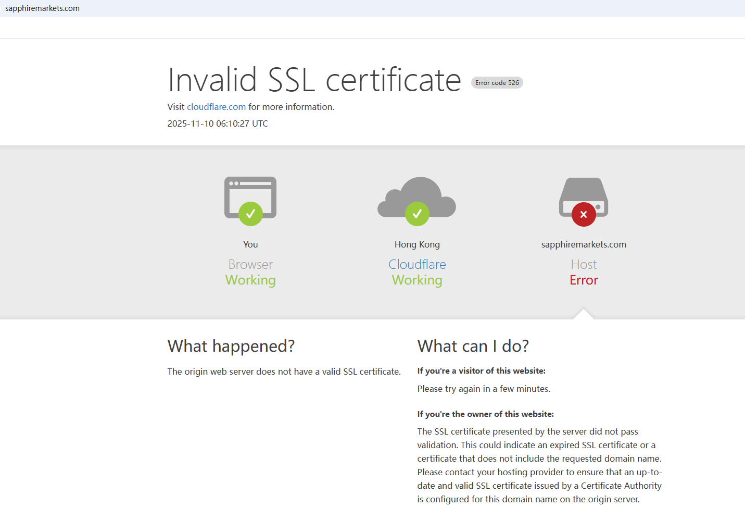Screen dimensions: 745x507
Task: Click the Working status under Cloudflare
Action: click(417, 280)
